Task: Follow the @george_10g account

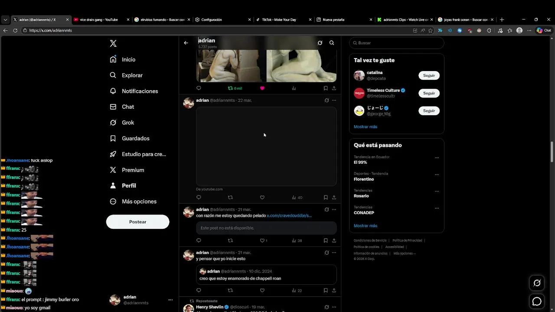Action: (x=429, y=111)
